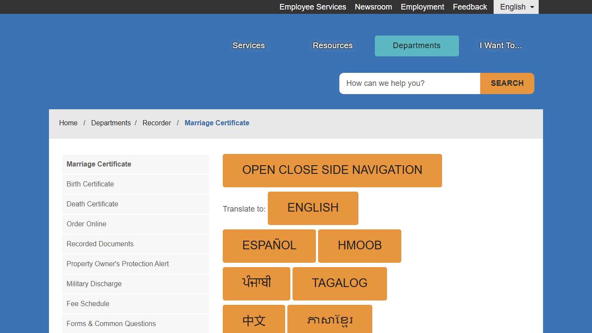Translate page to Español
Image resolution: width=592 pixels, height=333 pixels.
coord(269,246)
